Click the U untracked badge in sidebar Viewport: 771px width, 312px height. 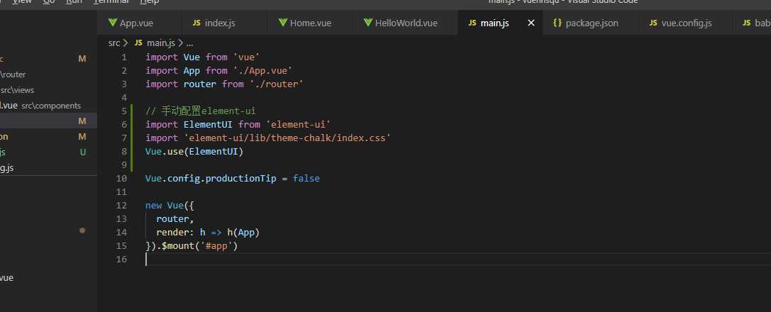[82, 152]
